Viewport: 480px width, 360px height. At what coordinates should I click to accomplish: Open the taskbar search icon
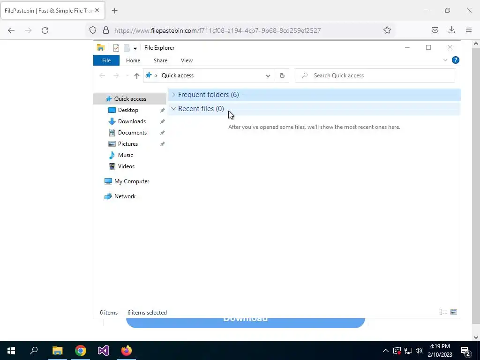pyautogui.click(x=34, y=351)
